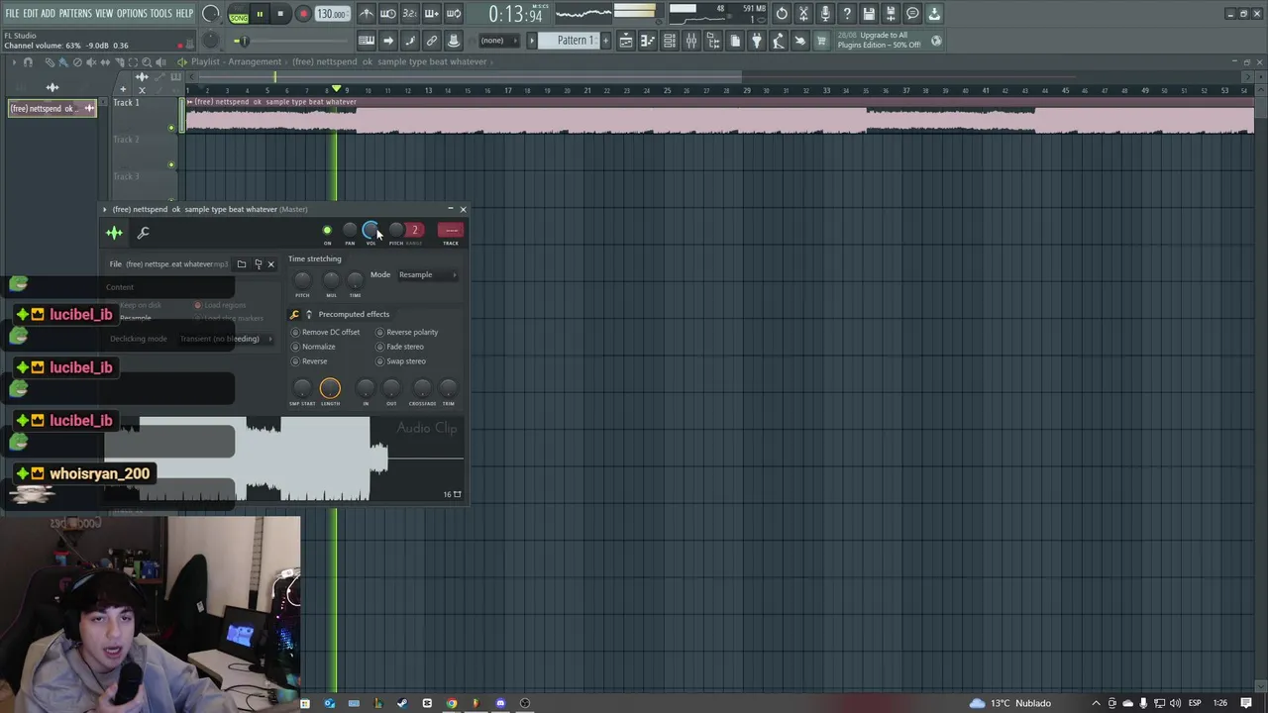Remove sample file with X icon
1268x713 pixels.
pos(270,264)
